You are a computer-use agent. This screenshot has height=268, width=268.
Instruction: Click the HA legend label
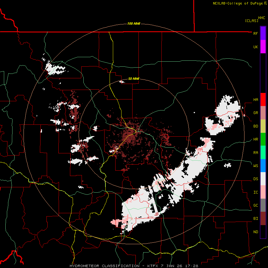click(255, 100)
